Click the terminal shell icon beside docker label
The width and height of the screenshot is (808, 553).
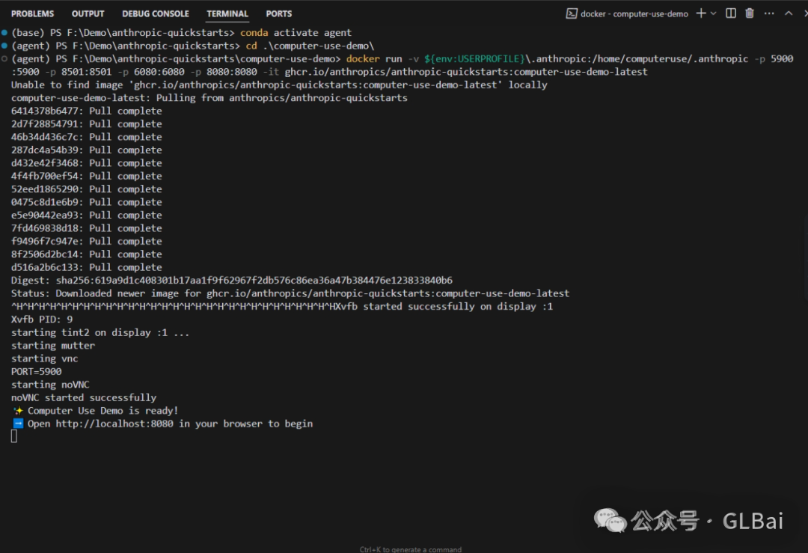point(571,13)
